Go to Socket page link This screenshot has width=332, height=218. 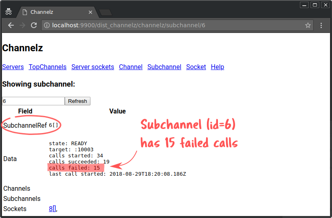tap(196, 67)
